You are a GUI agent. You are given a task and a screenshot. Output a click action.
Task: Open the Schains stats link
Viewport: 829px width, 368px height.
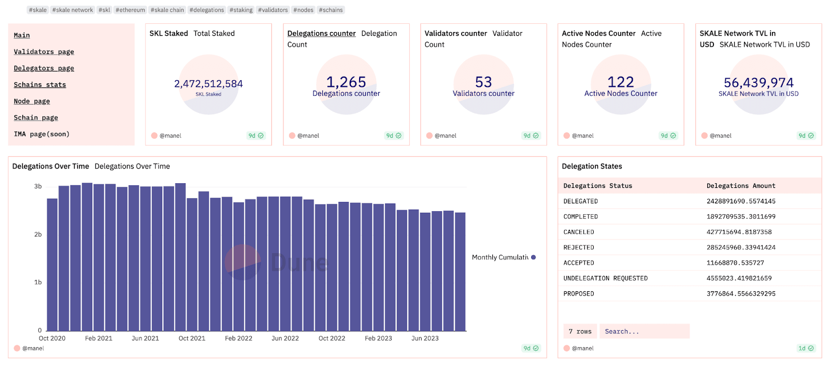coord(39,85)
